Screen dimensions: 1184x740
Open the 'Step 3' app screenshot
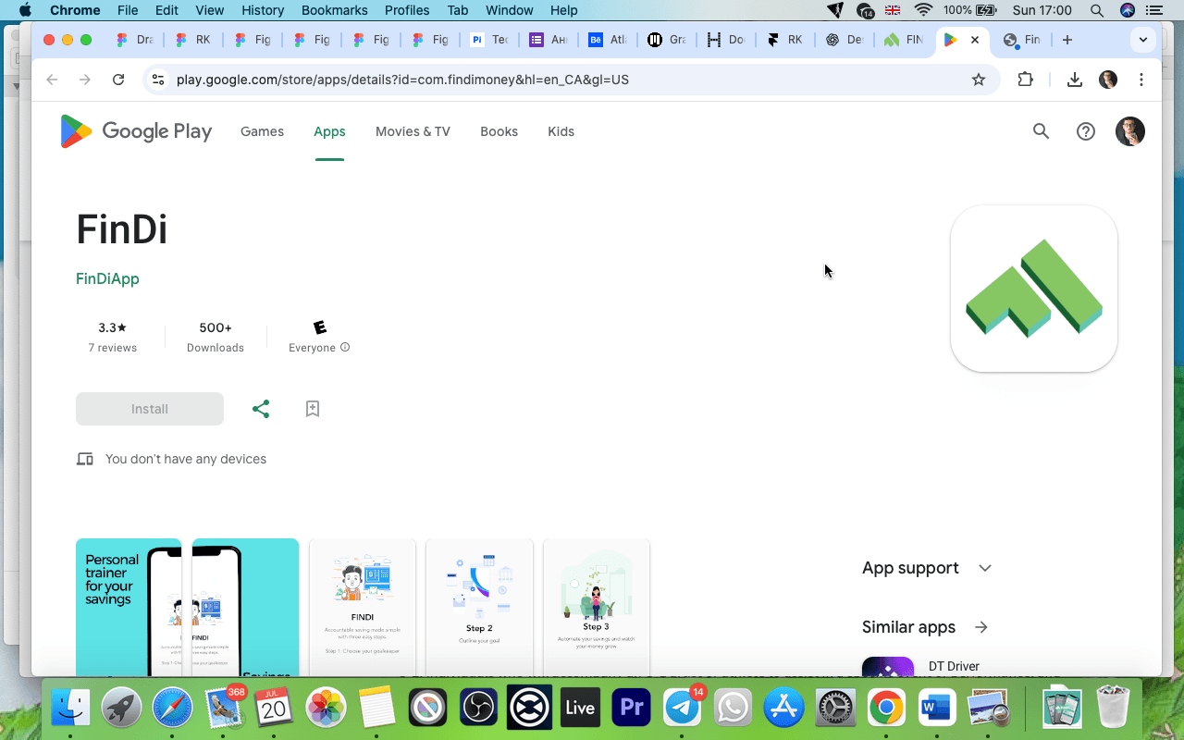(596, 607)
